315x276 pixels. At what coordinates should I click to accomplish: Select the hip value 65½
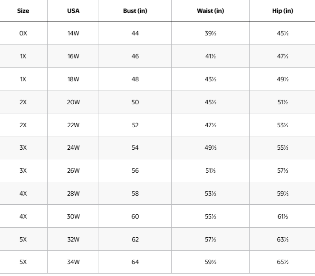click(x=282, y=262)
